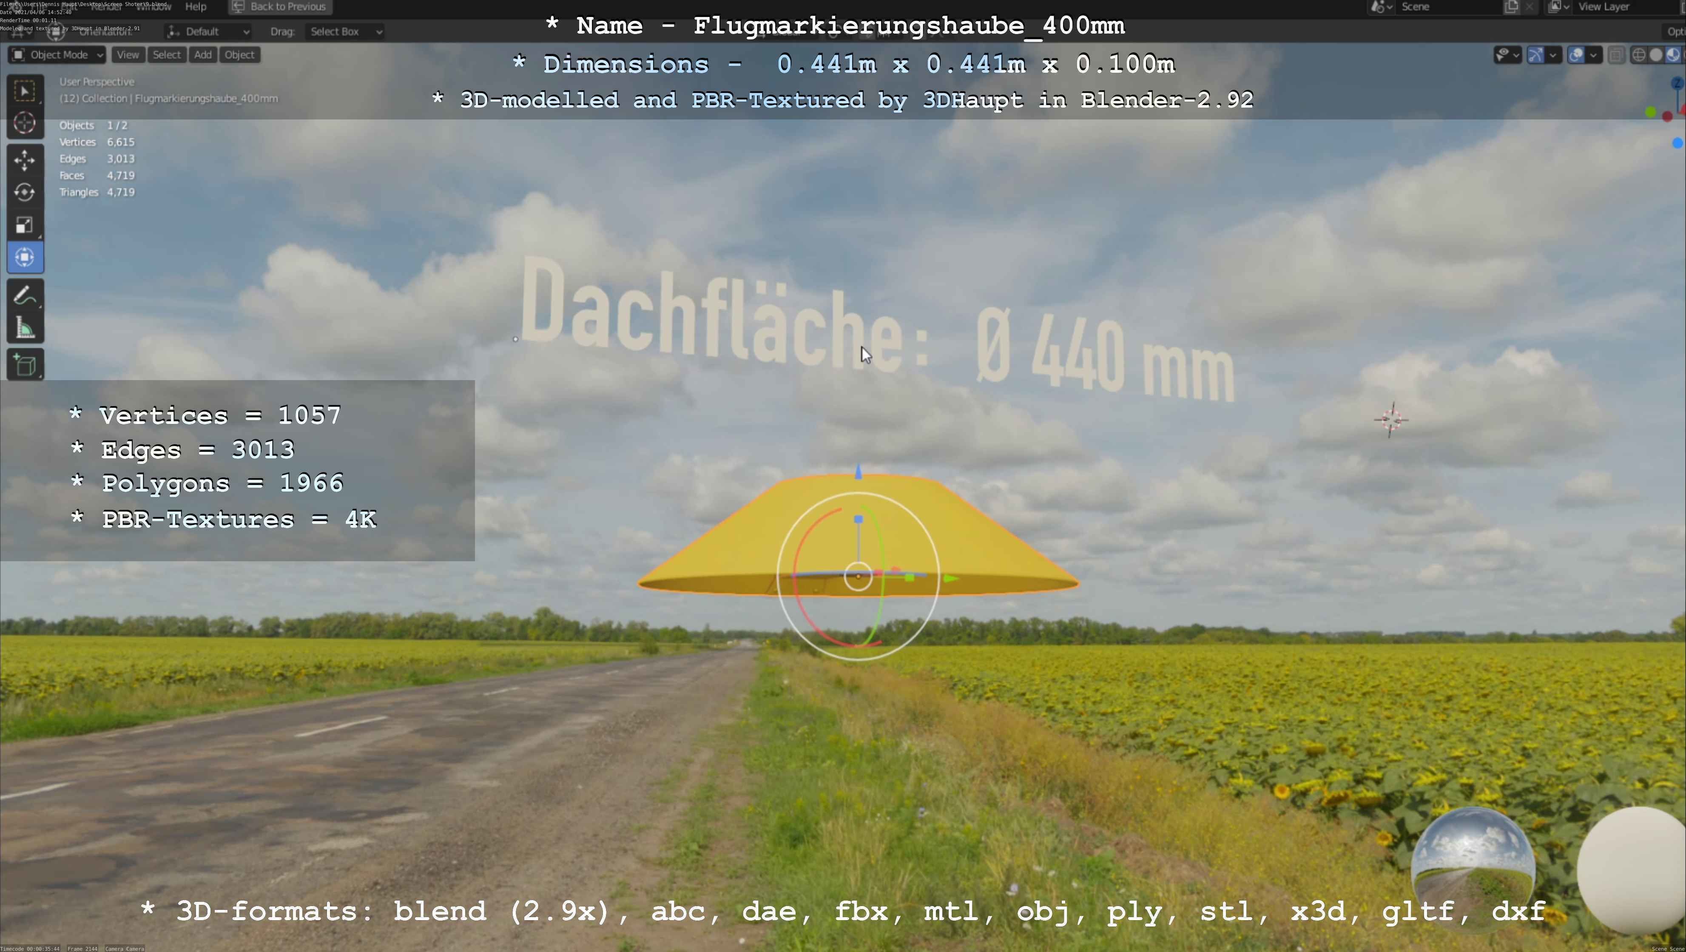Switch to Solid viewport shading

click(x=1656, y=55)
